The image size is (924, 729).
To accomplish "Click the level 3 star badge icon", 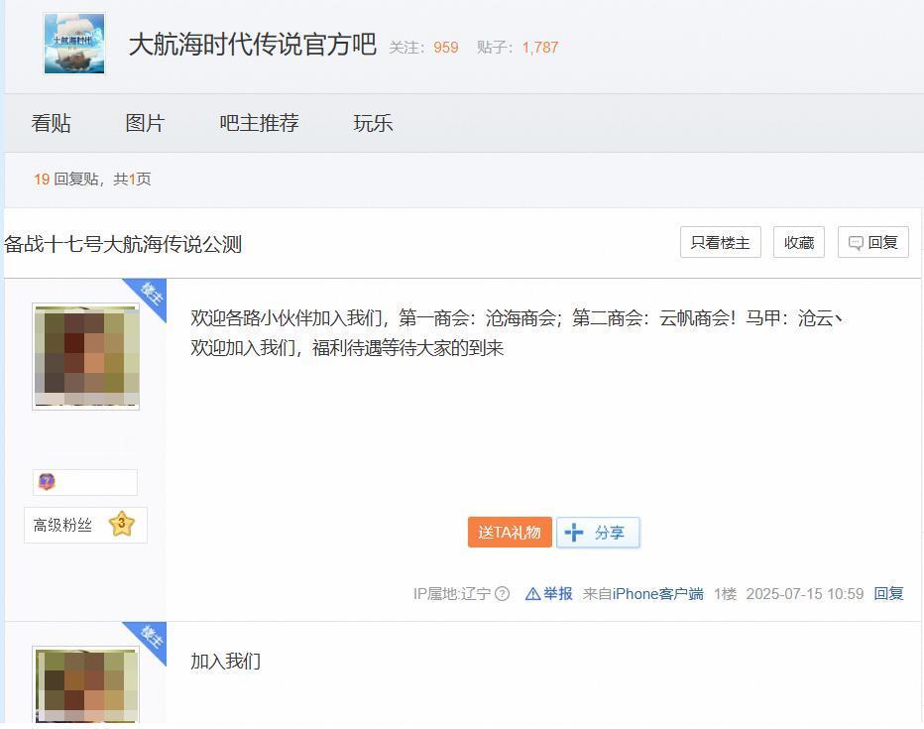I will click(122, 524).
